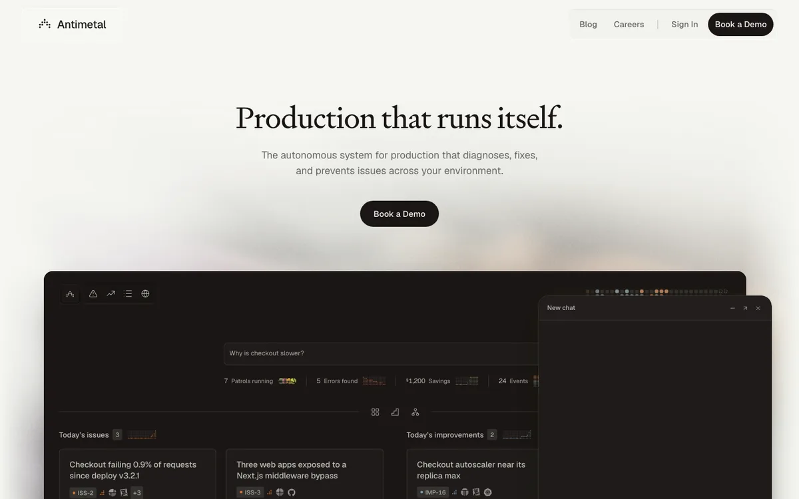
Task: Click the Today's issues heading
Action: point(84,435)
